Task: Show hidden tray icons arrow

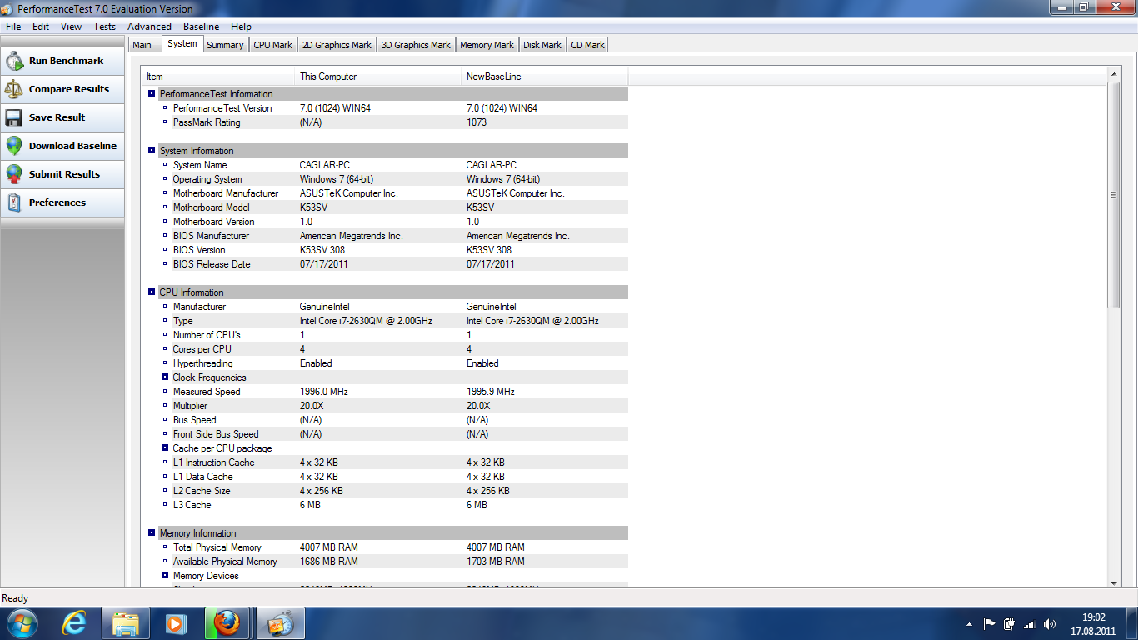Action: click(969, 623)
